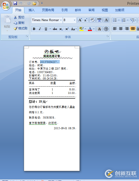
Task: Toggle Italic formatting
Action: (40, 29)
